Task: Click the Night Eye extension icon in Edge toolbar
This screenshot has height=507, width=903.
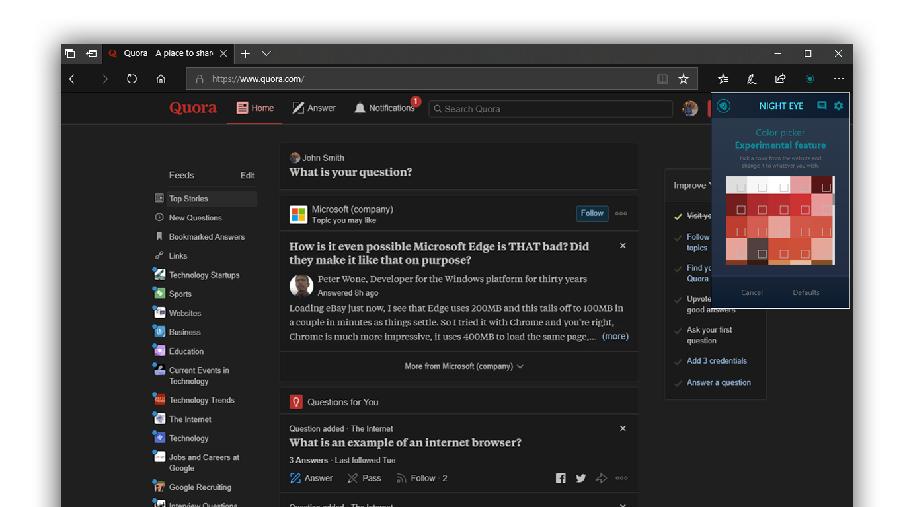Action: [810, 79]
